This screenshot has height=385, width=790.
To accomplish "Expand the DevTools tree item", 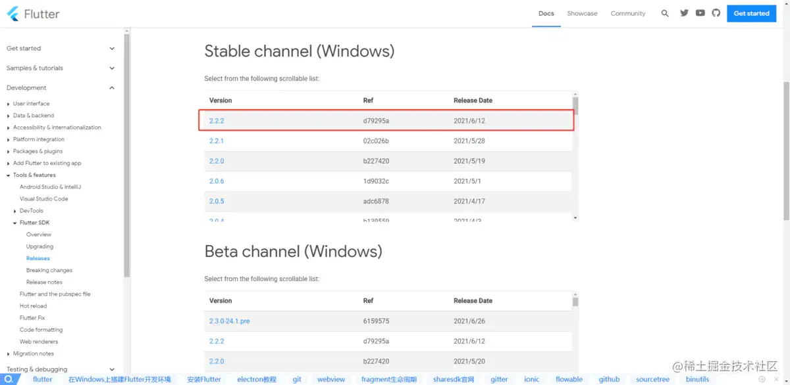I will 31,211.
